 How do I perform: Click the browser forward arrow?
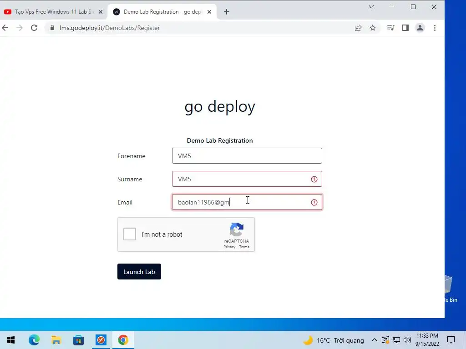[19, 28]
